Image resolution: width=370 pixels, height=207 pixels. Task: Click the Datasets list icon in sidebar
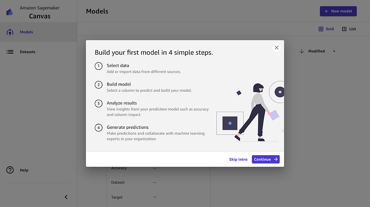(x=10, y=52)
